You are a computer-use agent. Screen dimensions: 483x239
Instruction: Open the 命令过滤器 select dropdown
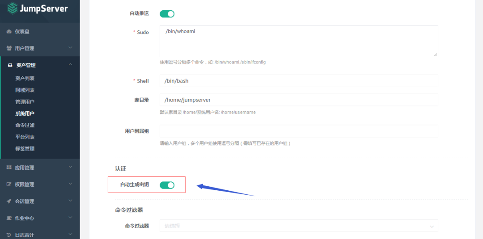(299, 226)
